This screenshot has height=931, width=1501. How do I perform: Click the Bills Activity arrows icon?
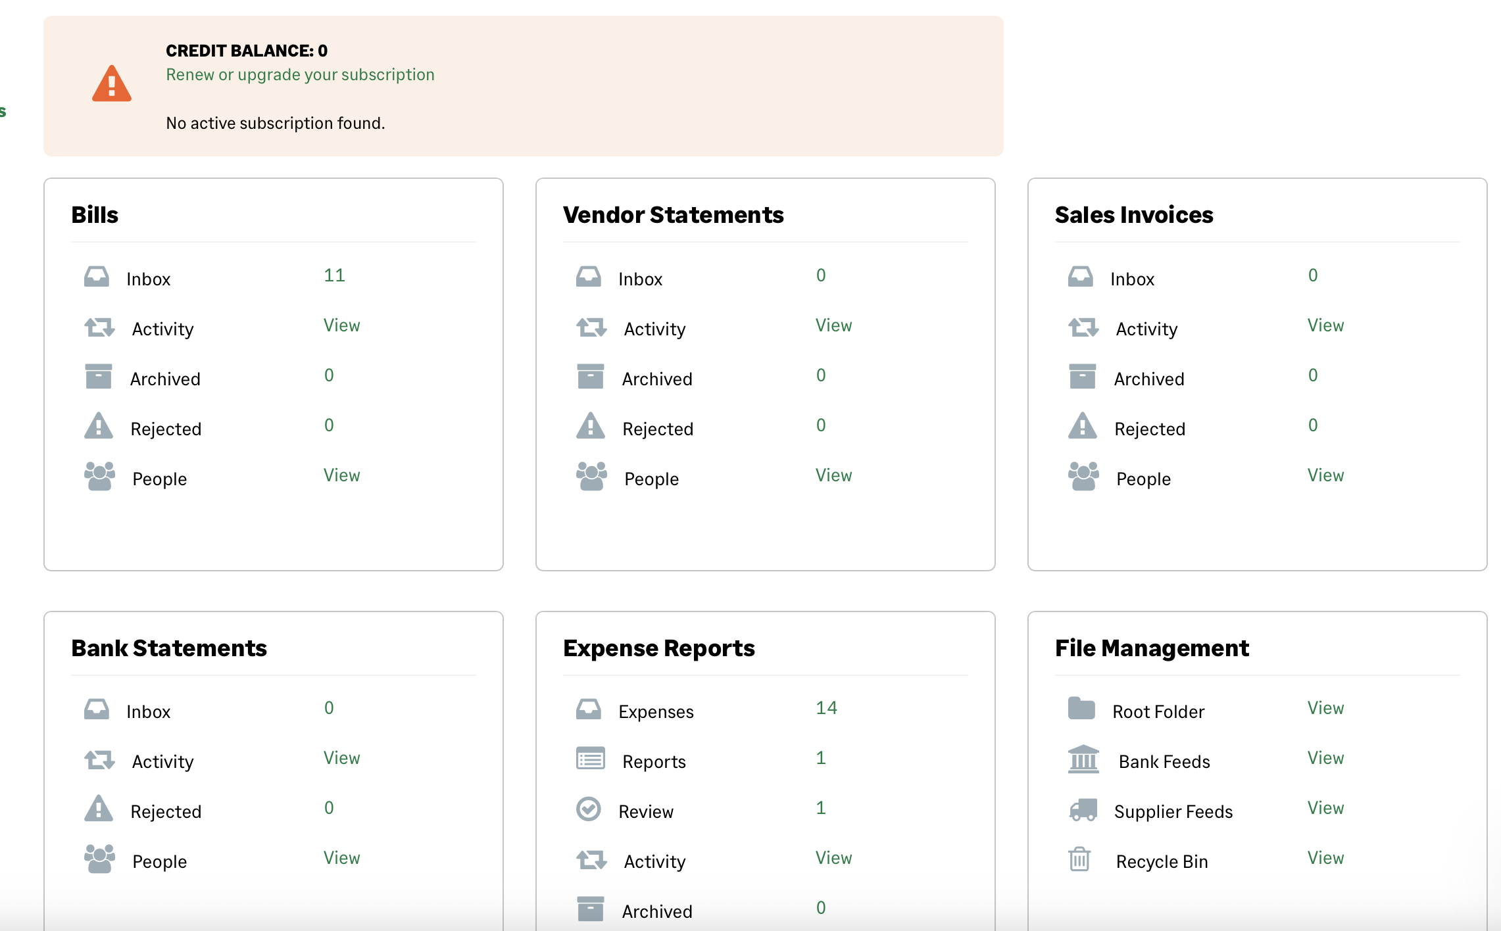click(99, 327)
